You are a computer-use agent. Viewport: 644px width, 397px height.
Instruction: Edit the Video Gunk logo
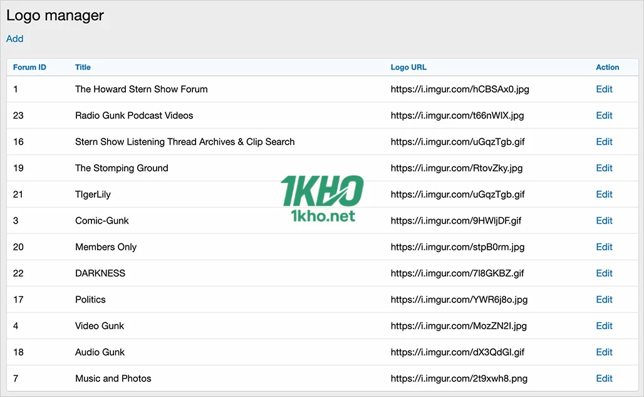coord(603,326)
